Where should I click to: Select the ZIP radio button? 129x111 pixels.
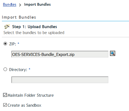[x=5, y=44]
